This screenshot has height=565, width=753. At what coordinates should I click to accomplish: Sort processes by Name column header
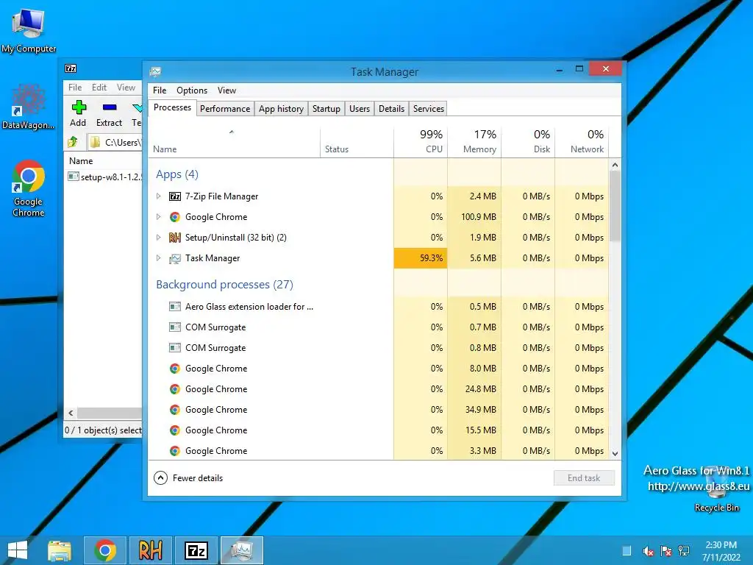click(x=234, y=141)
